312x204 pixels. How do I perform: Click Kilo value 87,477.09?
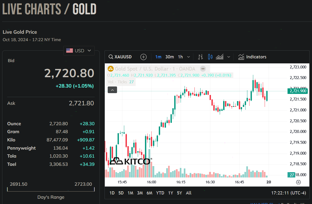[x=57, y=140]
